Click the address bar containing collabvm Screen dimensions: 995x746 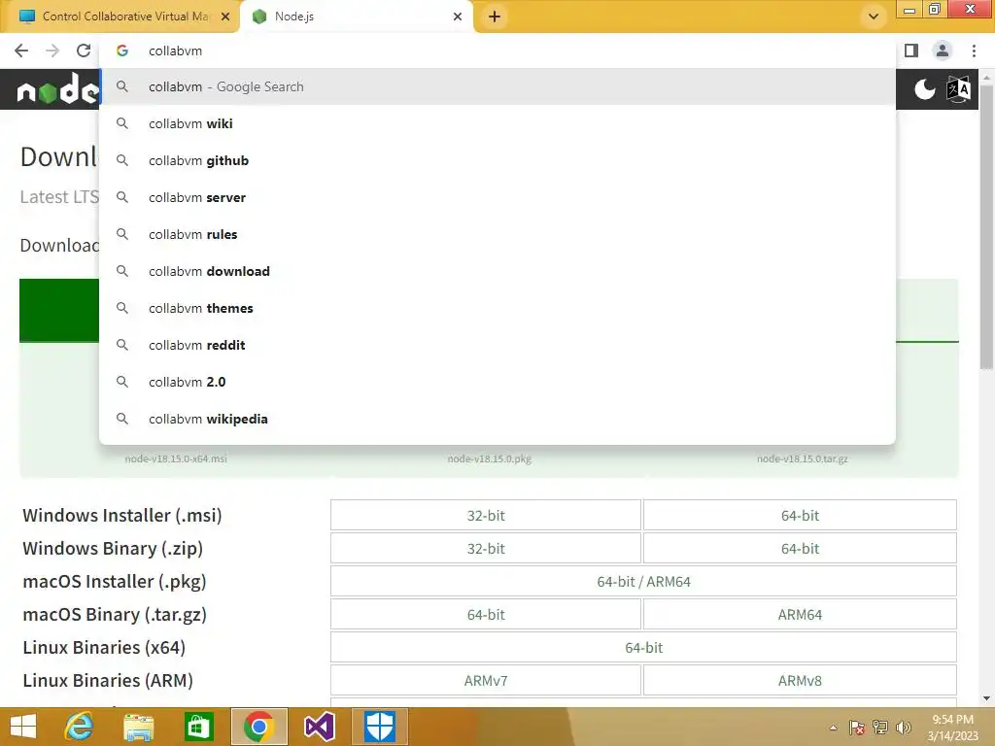pyautogui.click(x=497, y=51)
